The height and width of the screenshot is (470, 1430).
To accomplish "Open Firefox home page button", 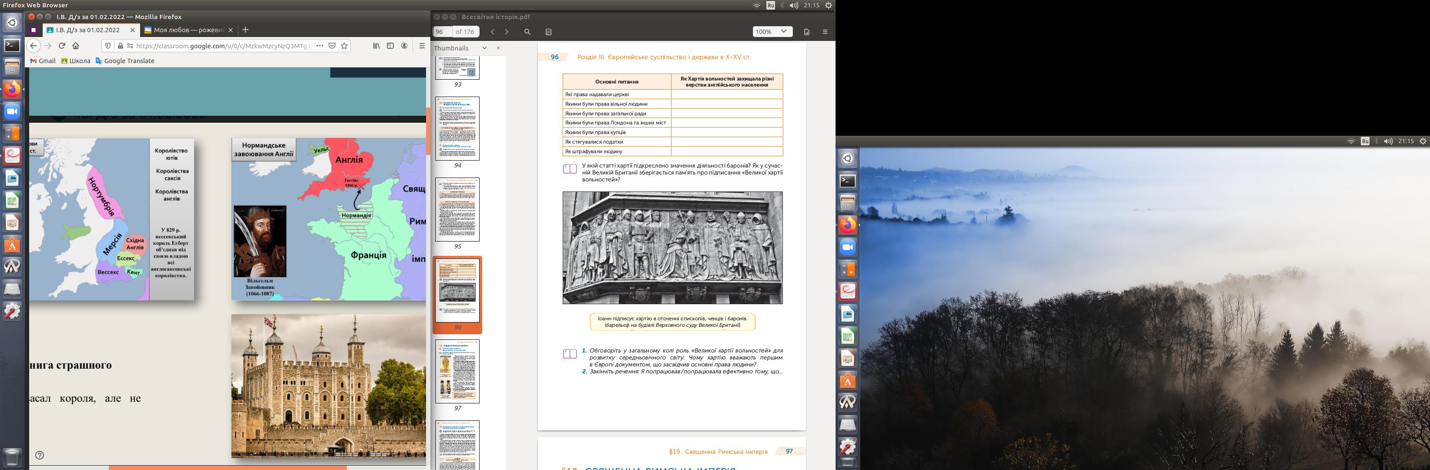I will tap(76, 46).
